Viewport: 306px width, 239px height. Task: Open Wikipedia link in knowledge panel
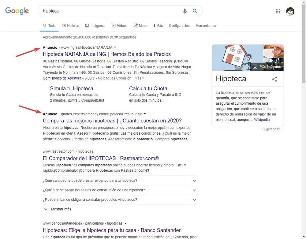[x=262, y=120]
